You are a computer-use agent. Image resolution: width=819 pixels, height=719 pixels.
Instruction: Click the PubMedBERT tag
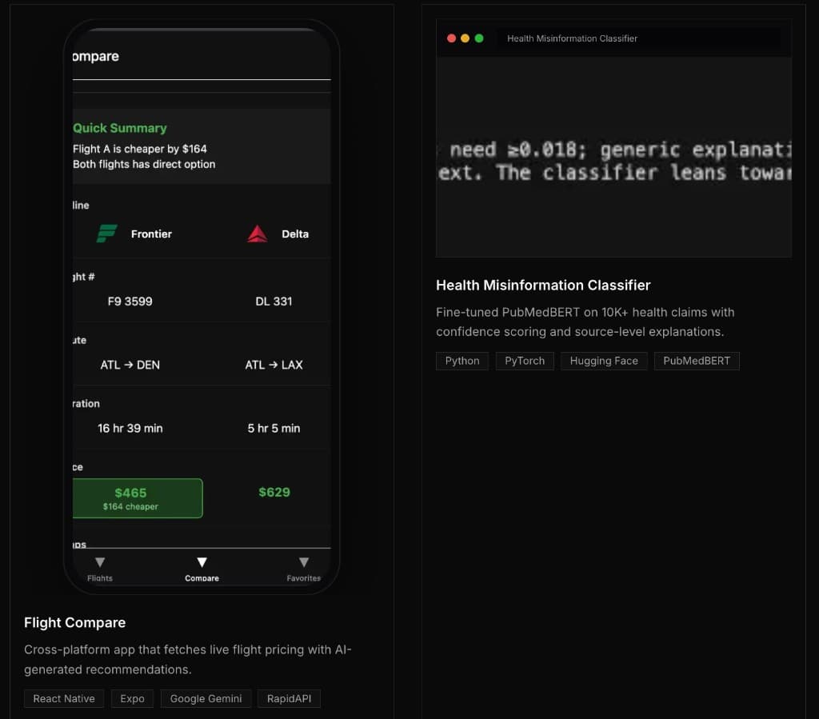pos(697,361)
